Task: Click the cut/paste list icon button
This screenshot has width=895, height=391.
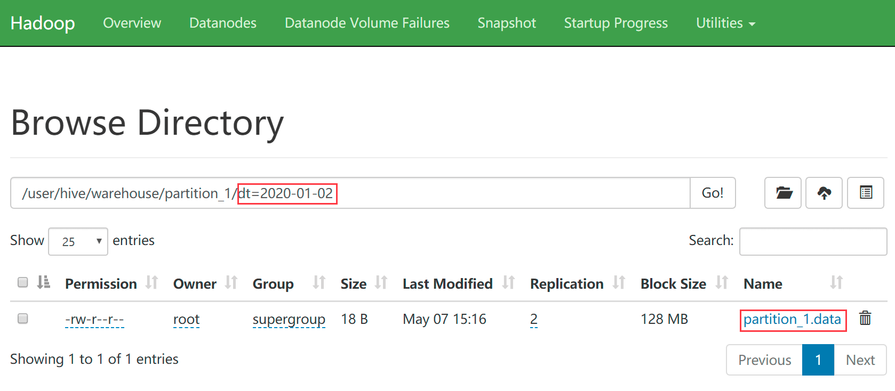Action: pos(866,193)
